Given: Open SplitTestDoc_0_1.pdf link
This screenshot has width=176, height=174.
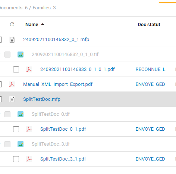Looking at the screenshot, I should coord(63,129).
